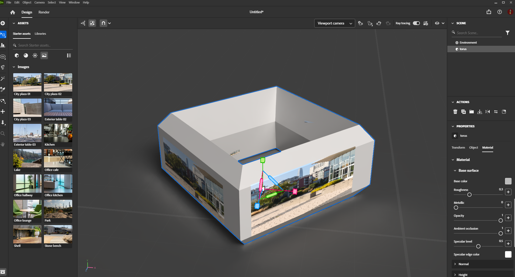Collapse the Actions panel
This screenshot has width=515, height=277.
point(453,102)
